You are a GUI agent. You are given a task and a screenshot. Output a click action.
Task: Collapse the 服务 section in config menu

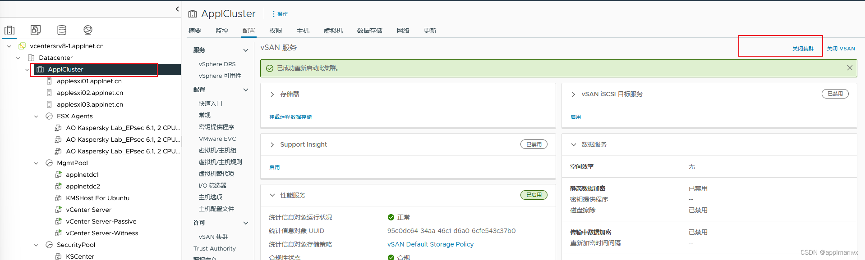click(x=246, y=50)
